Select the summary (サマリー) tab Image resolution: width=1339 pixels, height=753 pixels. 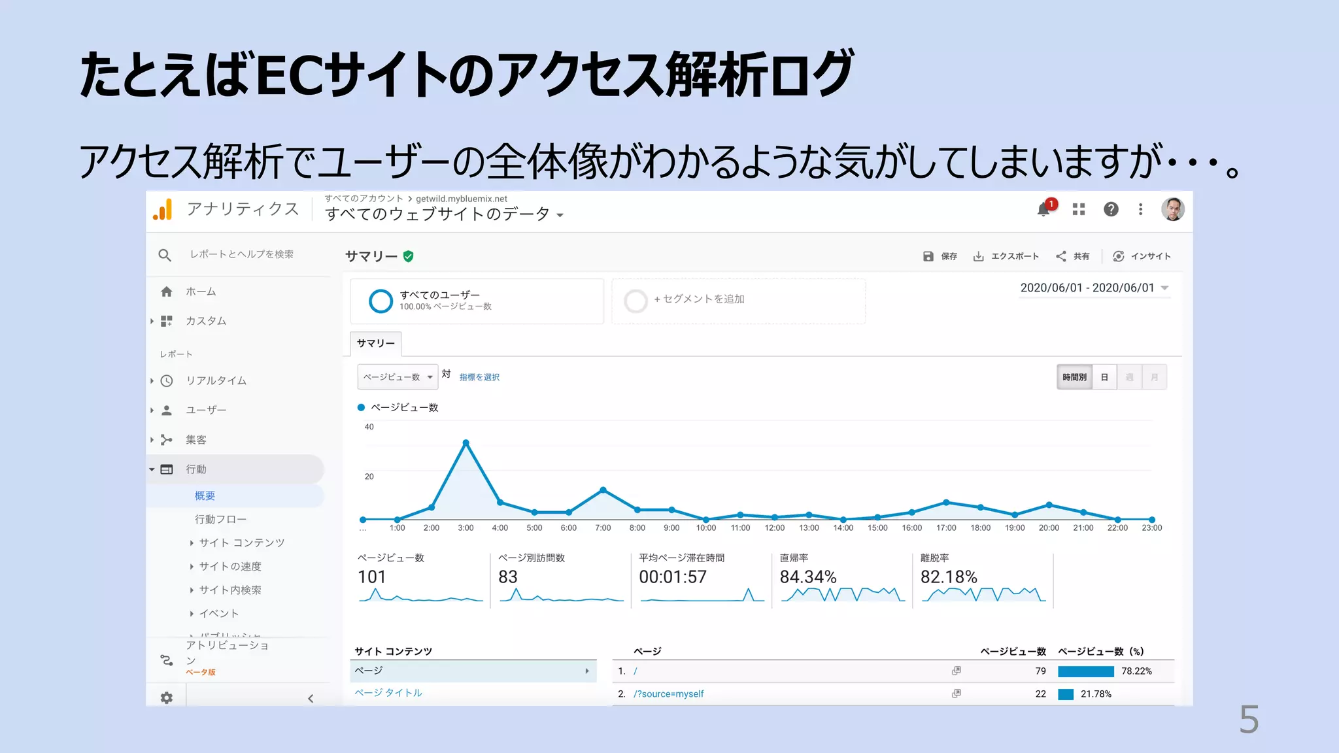tap(376, 343)
